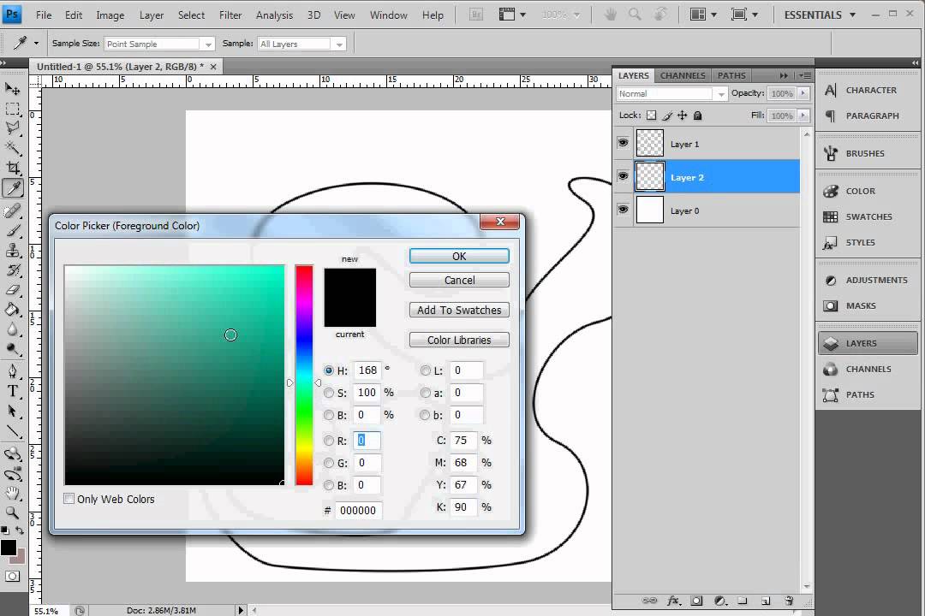Choose the Clone Stamp tool

[12, 251]
